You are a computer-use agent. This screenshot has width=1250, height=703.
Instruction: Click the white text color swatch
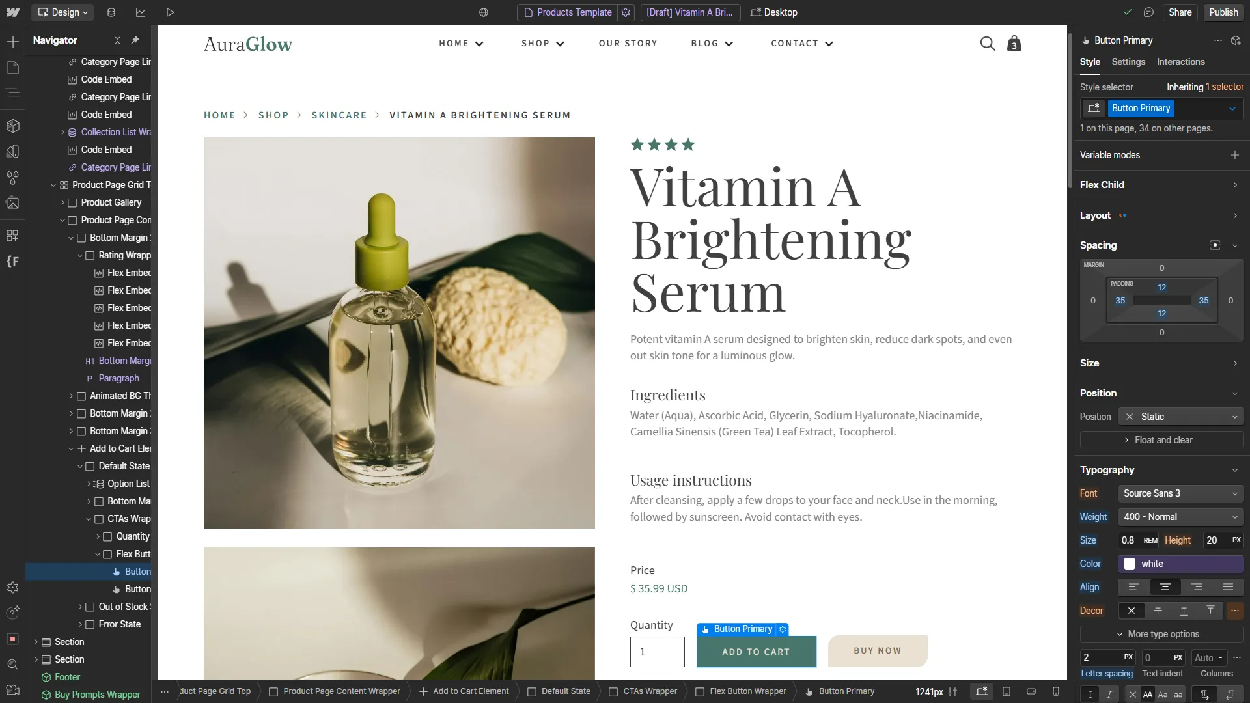pos(1130,564)
